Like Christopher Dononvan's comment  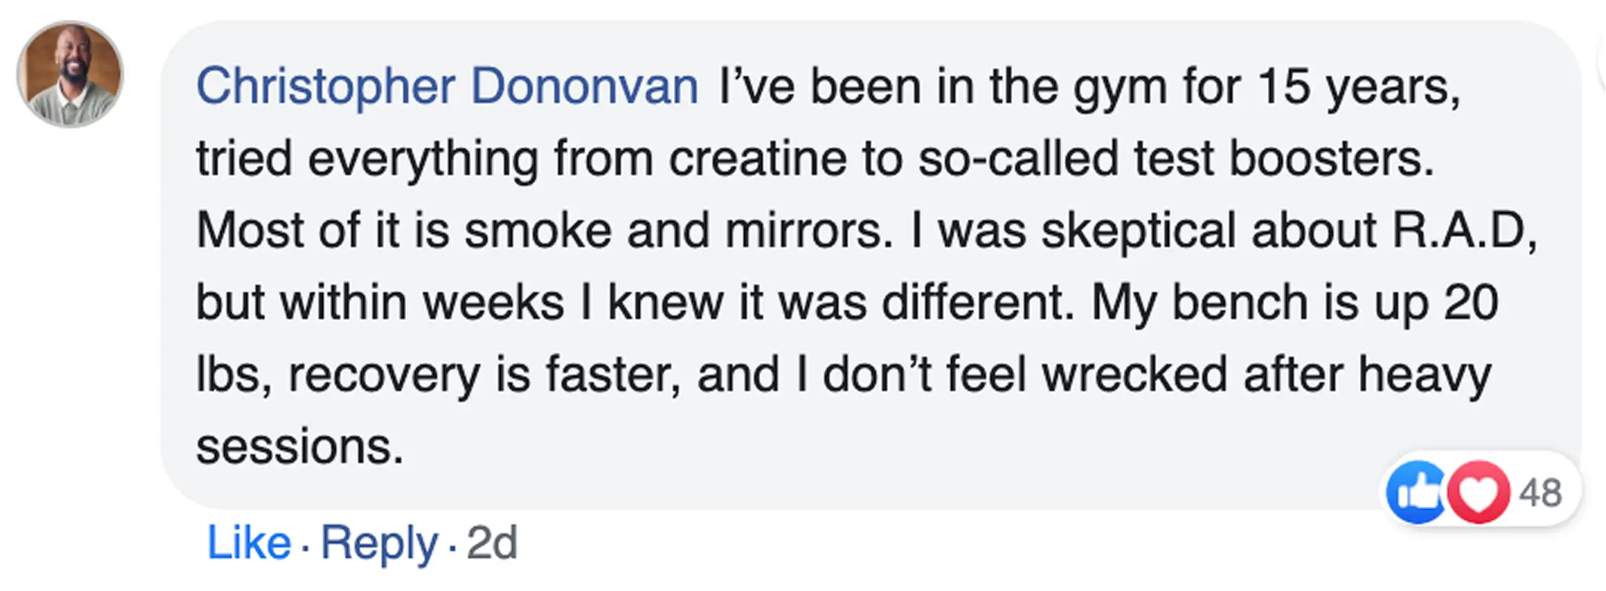(x=248, y=543)
